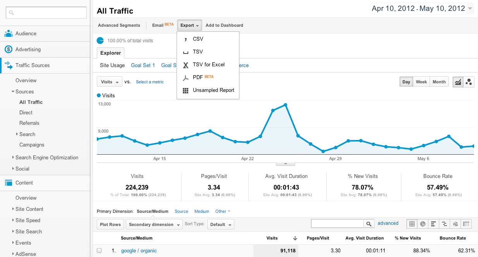
Task: Select the data table view icon
Action: (x=412, y=224)
